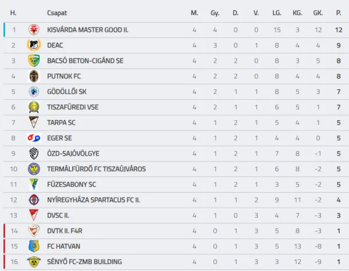349x271 pixels.
Task: Click the Tiszafüredi VSE yellow crest
Action: tap(34, 107)
